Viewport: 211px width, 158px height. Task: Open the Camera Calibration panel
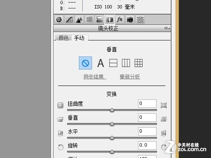pyautogui.click(x=130, y=19)
